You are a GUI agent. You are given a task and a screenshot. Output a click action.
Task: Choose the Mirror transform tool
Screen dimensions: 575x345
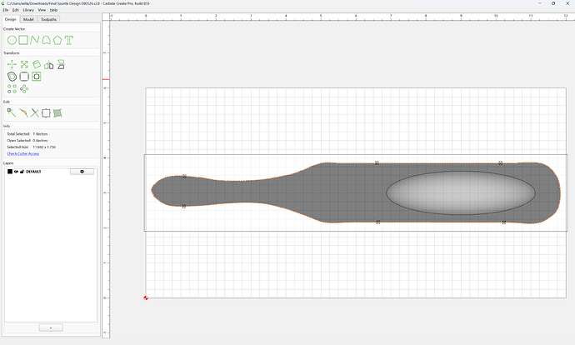(49, 65)
